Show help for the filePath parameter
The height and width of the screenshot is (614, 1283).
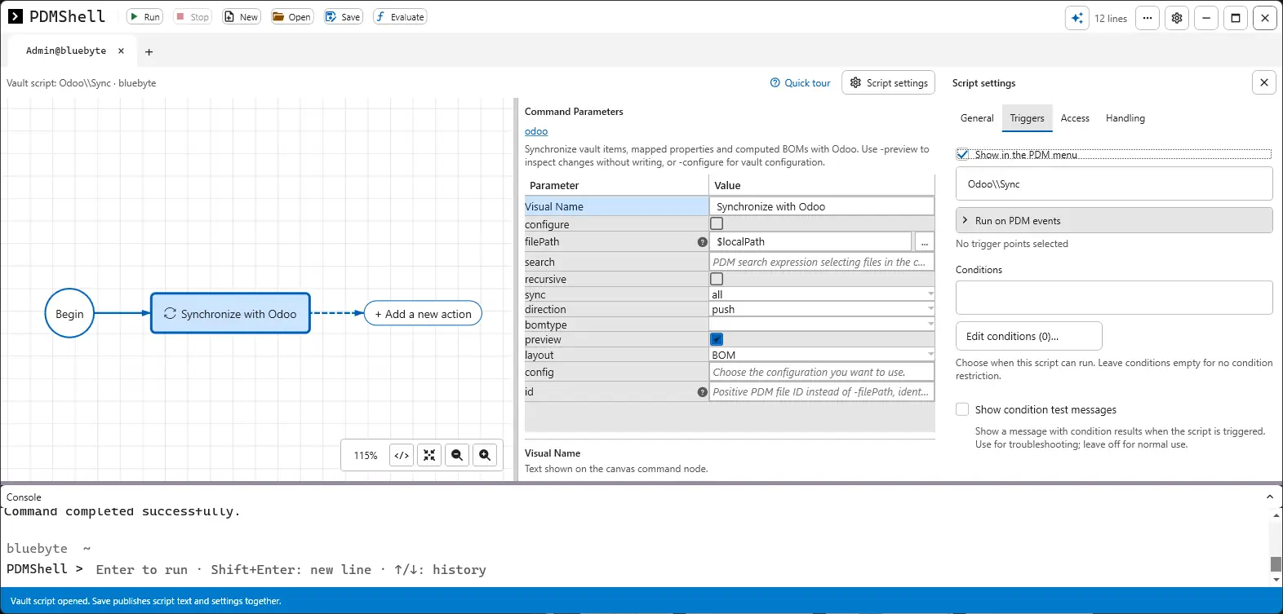[703, 242]
